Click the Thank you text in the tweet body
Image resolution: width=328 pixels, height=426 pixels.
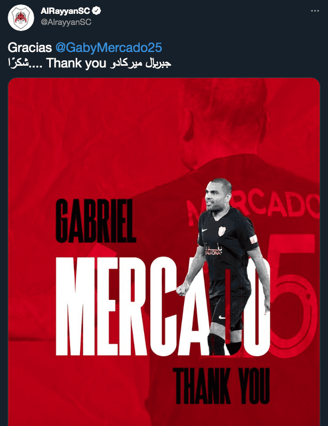click(76, 63)
